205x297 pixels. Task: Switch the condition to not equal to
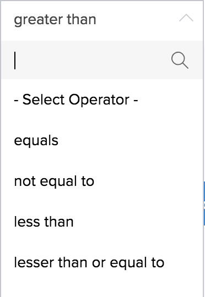(102, 182)
